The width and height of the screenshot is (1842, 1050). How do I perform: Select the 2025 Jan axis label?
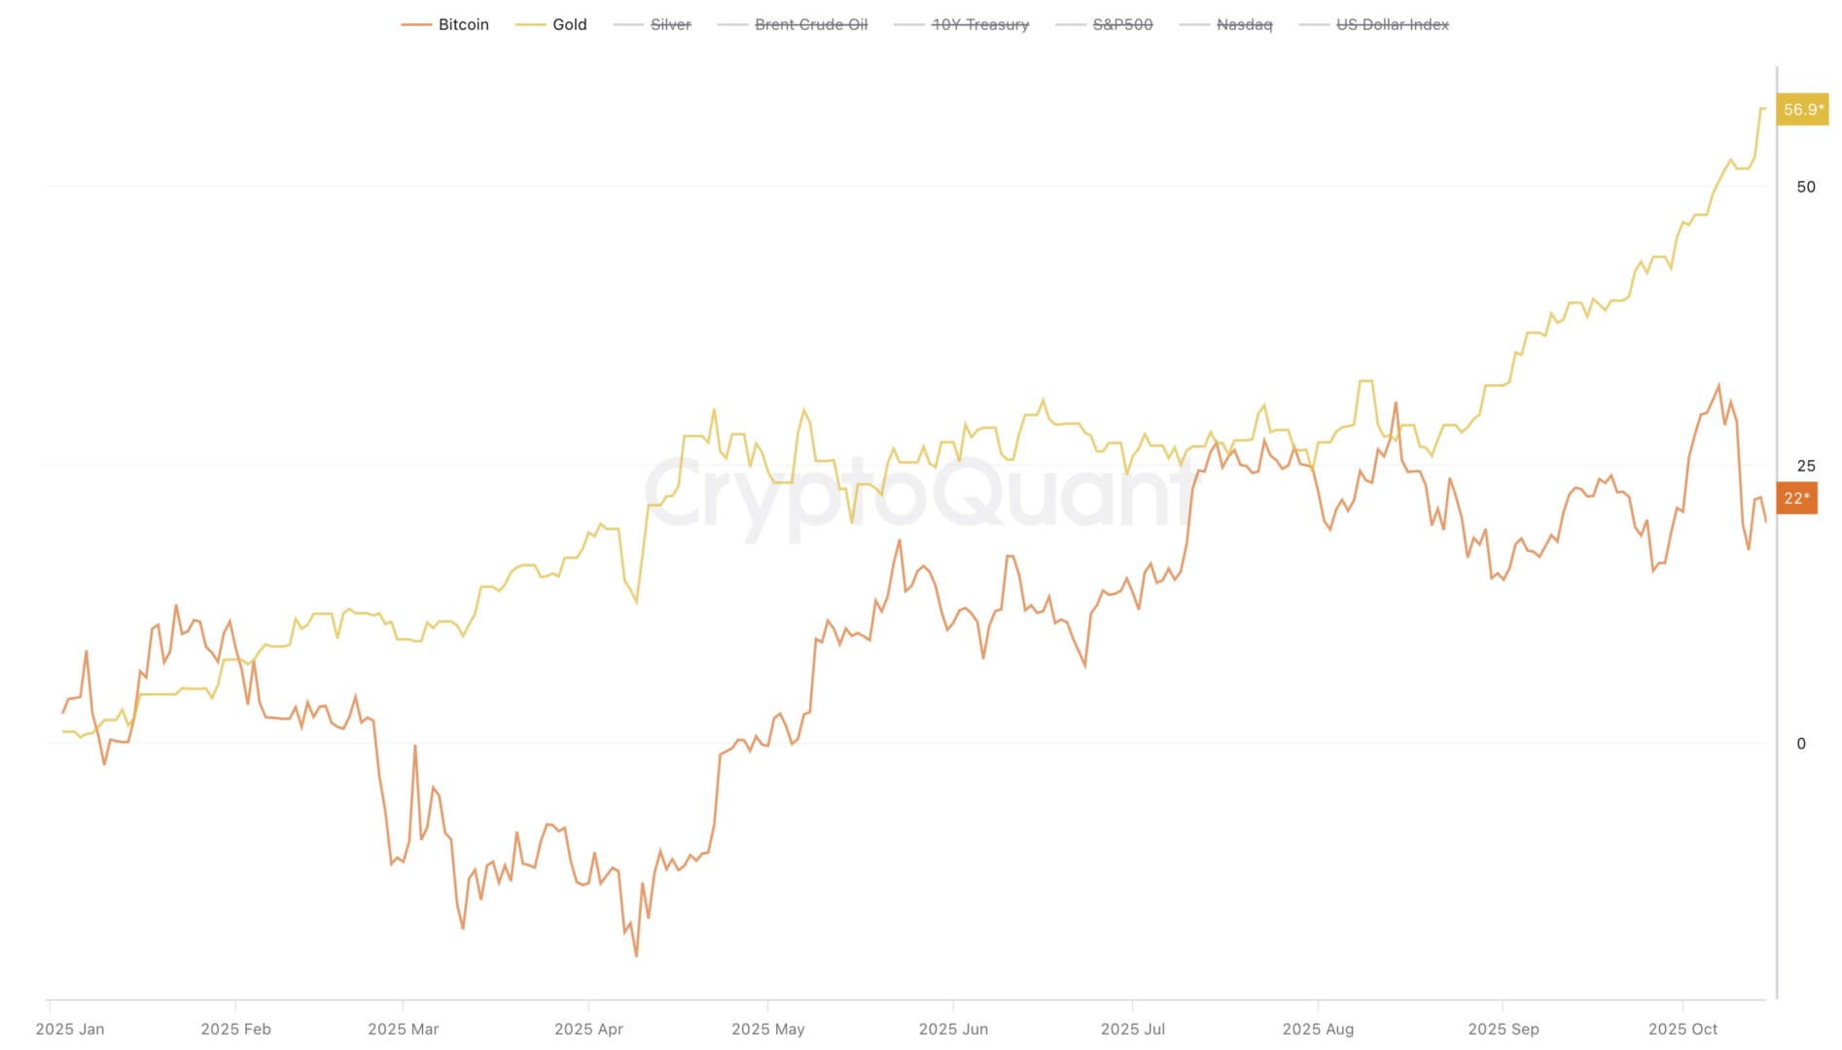(70, 1029)
